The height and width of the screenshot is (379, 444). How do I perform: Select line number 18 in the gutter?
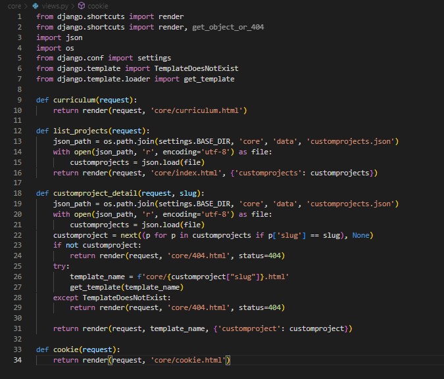point(18,193)
